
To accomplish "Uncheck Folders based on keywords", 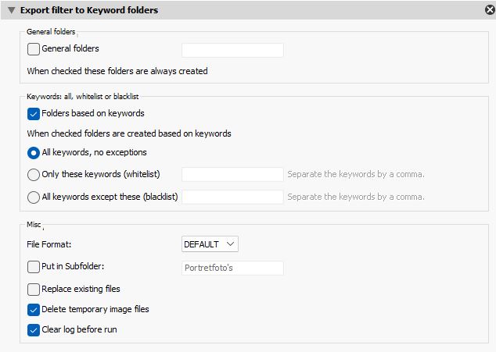I will (34, 114).
